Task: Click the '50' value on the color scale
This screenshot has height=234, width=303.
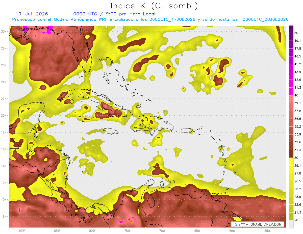Action: (x=296, y=33)
